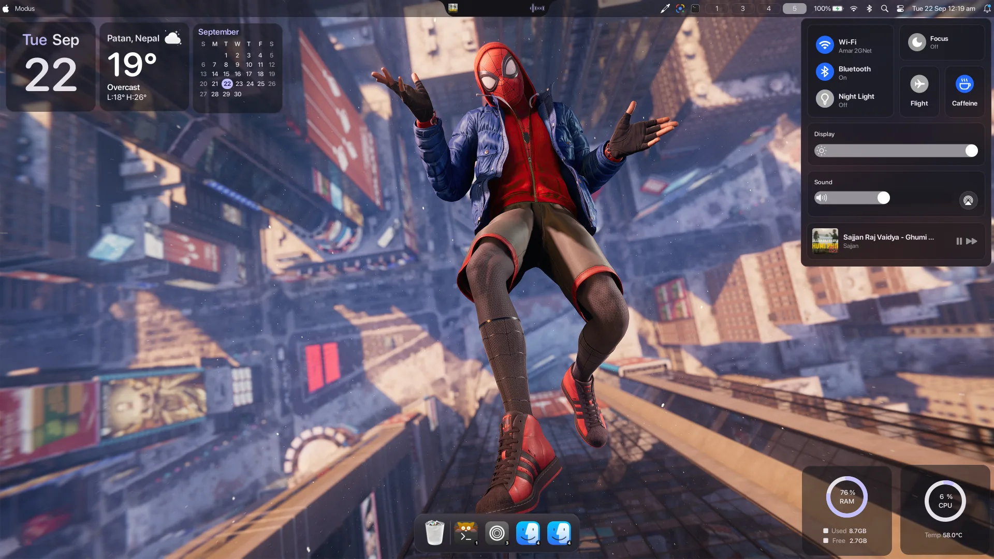
Task: Adjust the Sound volume slider
Action: [x=852, y=198]
